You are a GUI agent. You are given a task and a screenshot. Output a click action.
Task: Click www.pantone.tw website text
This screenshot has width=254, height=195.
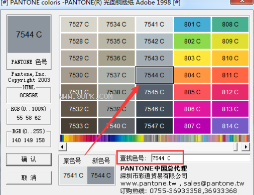(x=148, y=183)
